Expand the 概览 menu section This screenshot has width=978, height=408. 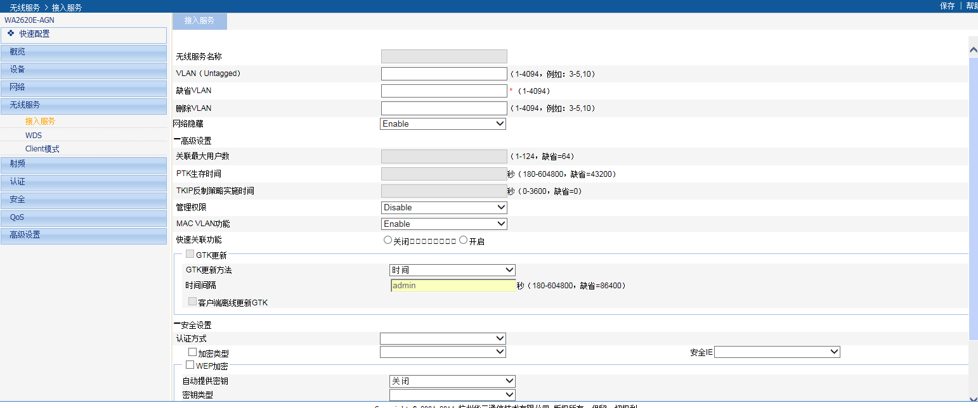(x=84, y=53)
